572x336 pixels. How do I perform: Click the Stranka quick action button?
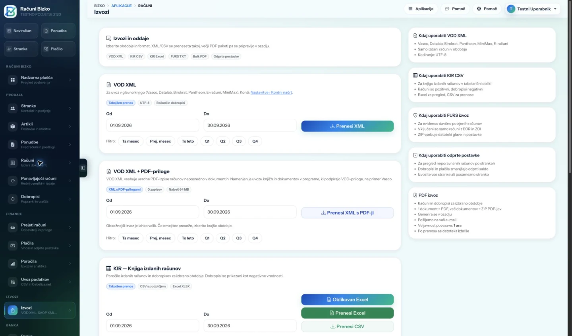21,49
